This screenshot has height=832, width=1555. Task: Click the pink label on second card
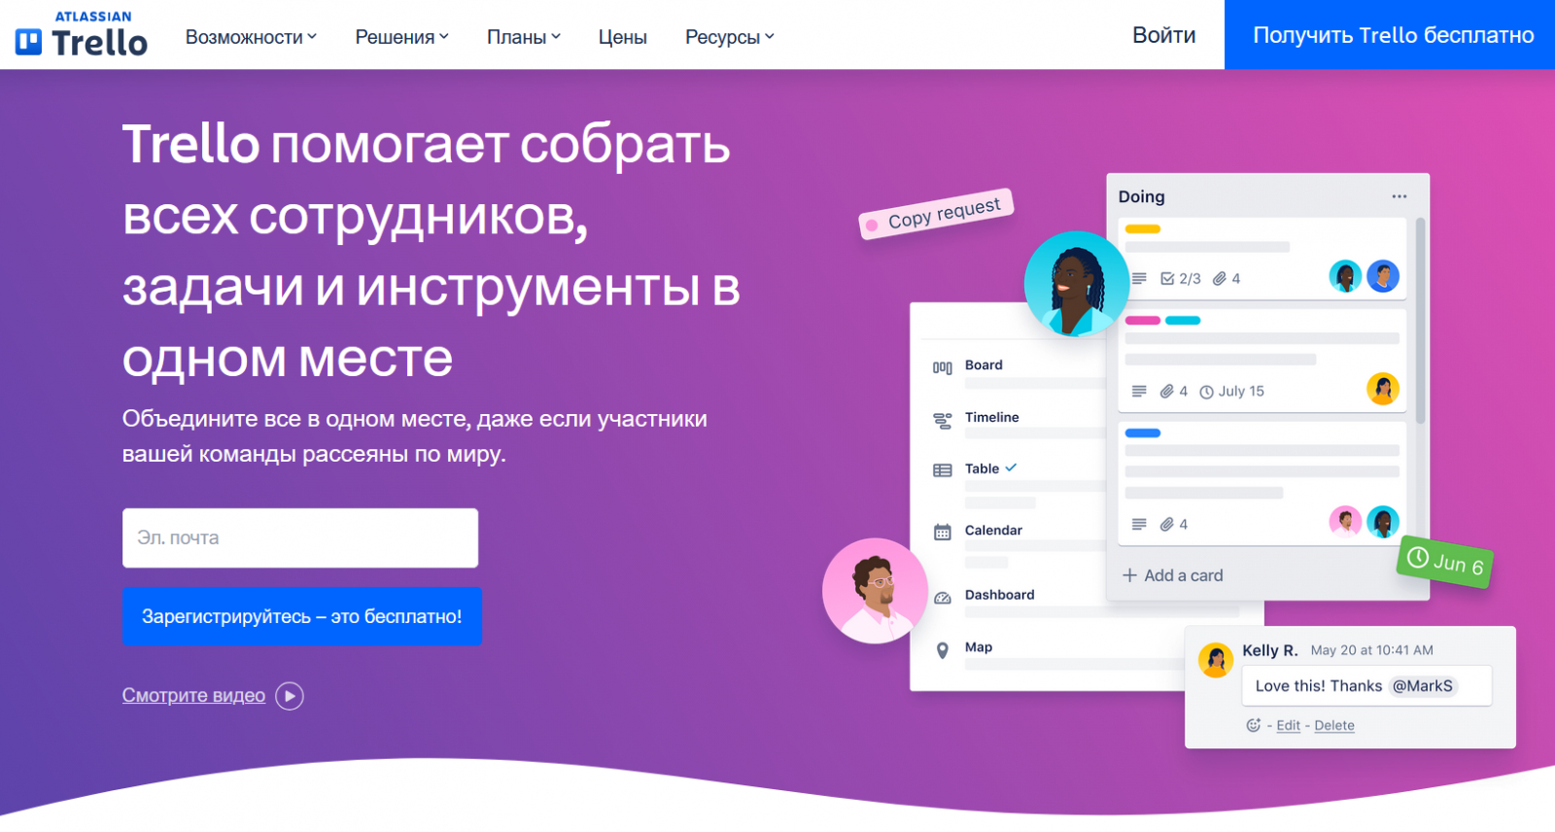pos(1143,321)
